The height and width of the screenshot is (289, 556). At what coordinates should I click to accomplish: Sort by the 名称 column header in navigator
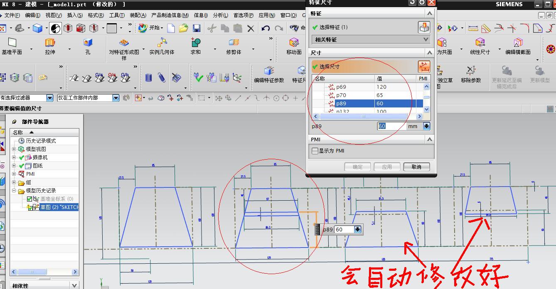pyautogui.click(x=44, y=132)
